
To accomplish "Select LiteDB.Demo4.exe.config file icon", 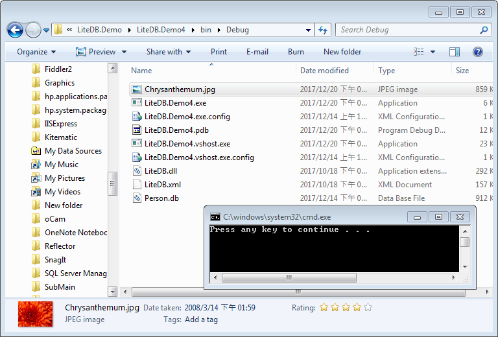I will [137, 117].
